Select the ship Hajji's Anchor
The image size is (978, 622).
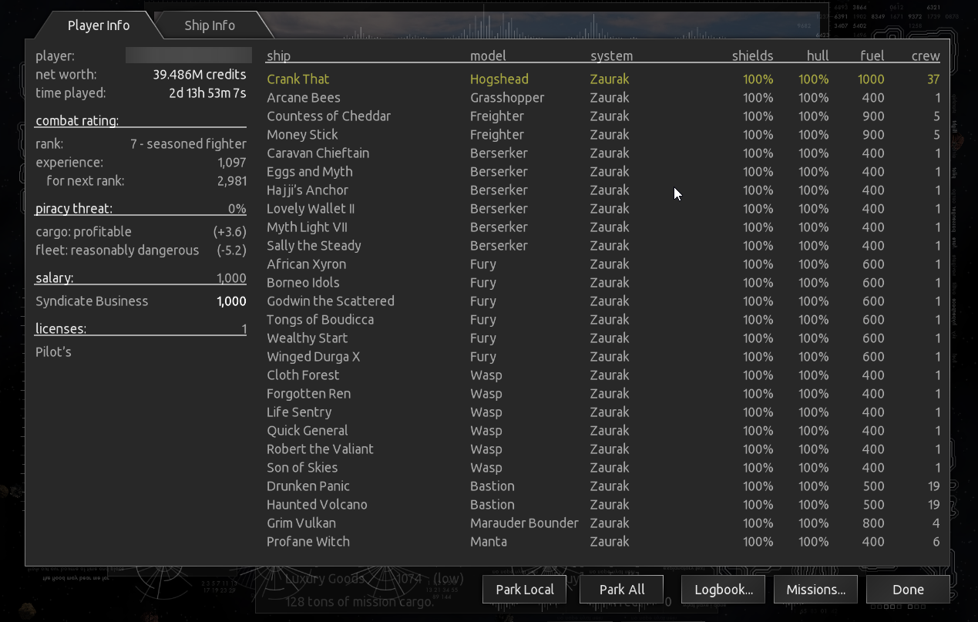point(603,190)
